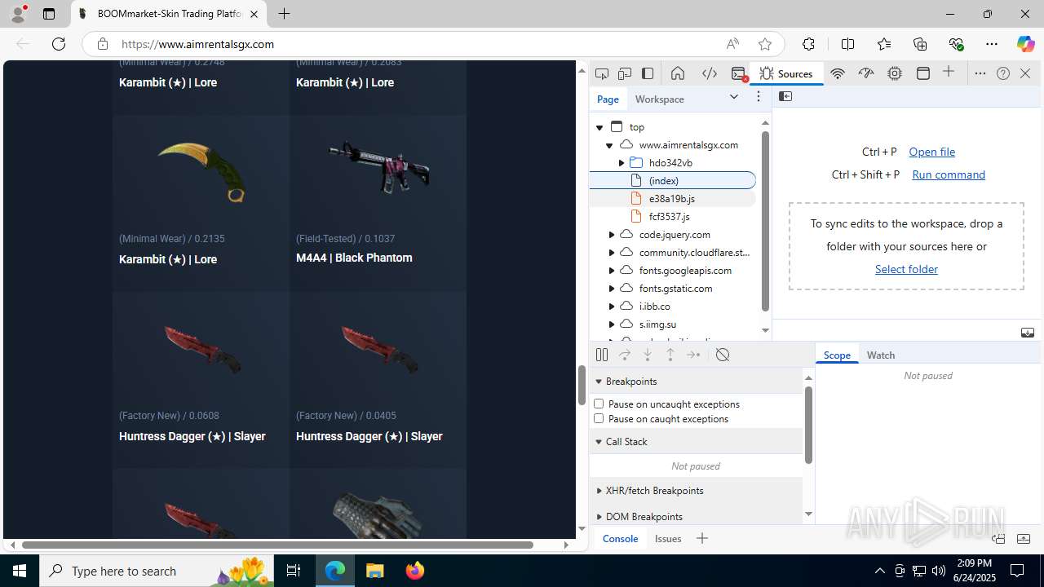Expand code.jquery.com domain node
The image size is (1044, 587).
pos(612,235)
